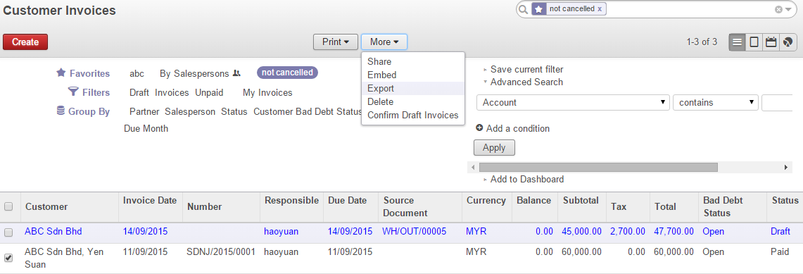803x274 pixels.
Task: Open calendar view icon
Action: click(771, 42)
